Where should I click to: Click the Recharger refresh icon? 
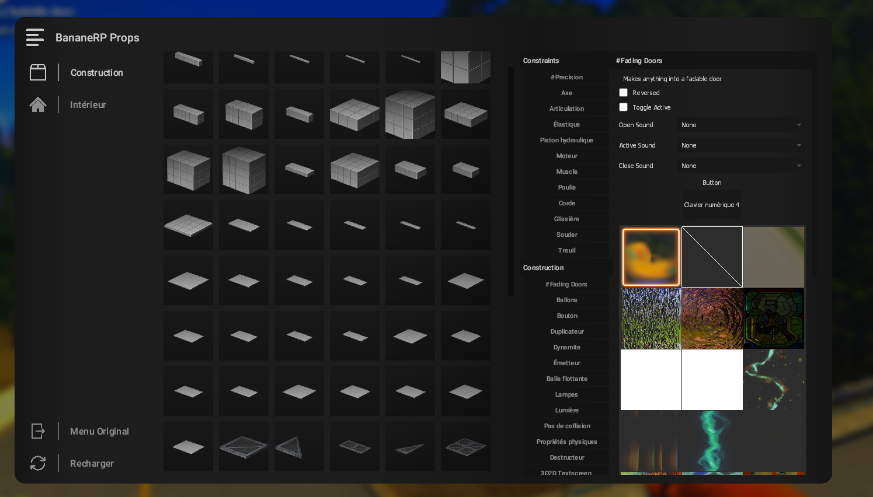pyautogui.click(x=38, y=463)
